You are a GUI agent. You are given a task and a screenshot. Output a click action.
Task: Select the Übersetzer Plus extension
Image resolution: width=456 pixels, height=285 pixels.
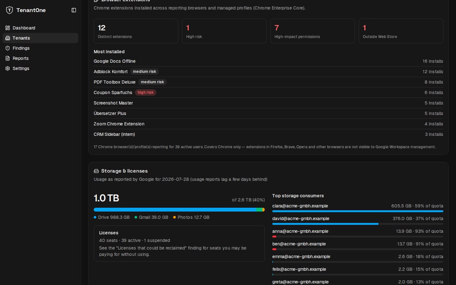[x=110, y=113]
